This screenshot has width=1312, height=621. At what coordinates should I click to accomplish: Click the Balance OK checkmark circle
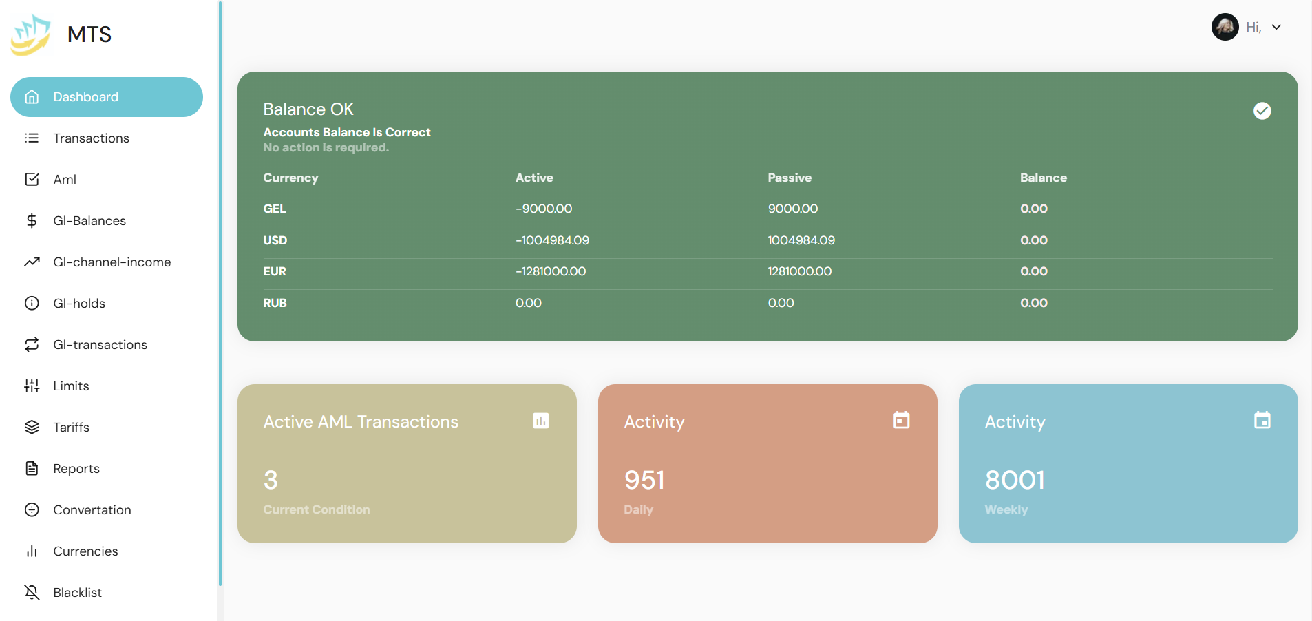point(1262,111)
